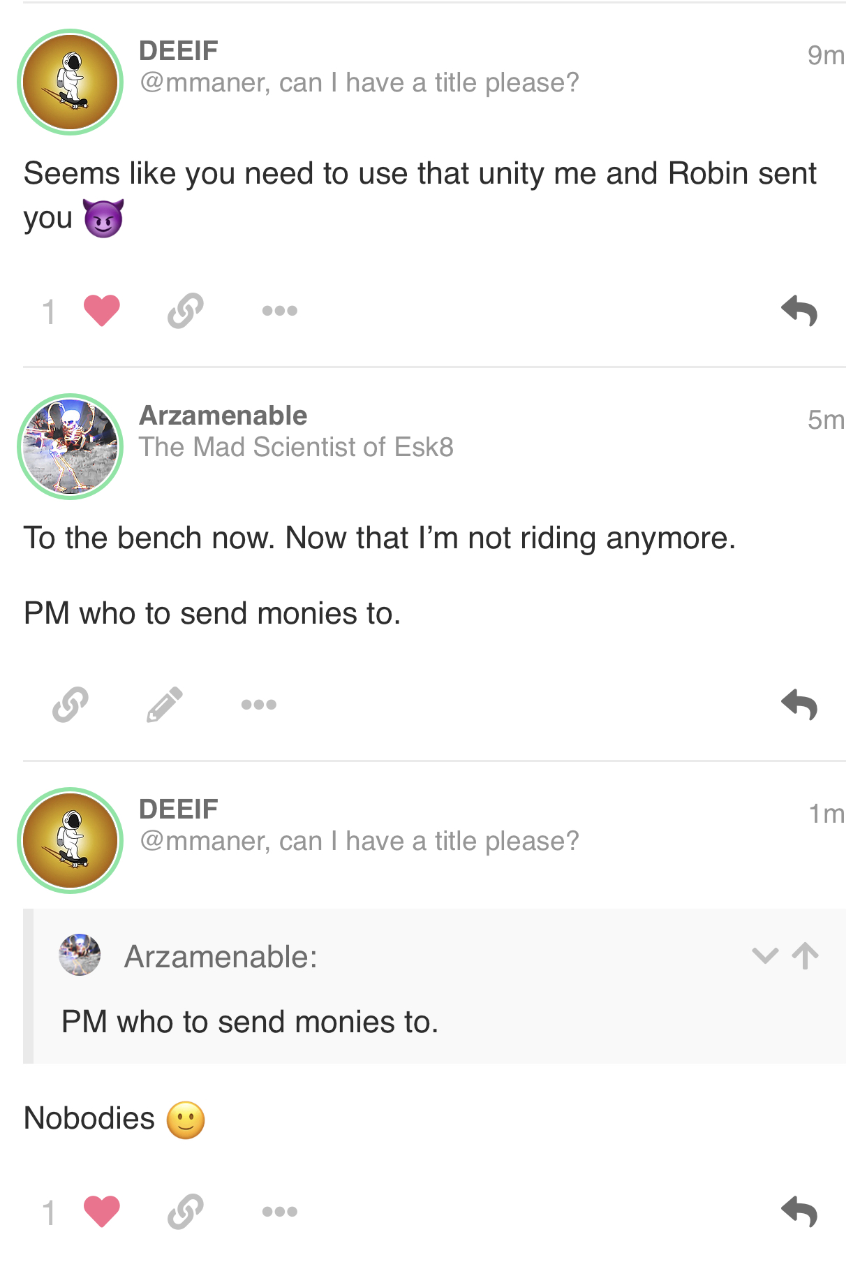Screen dimensions: 867x1283
Task: Jump to quoted post with up arrow
Action: coord(806,955)
